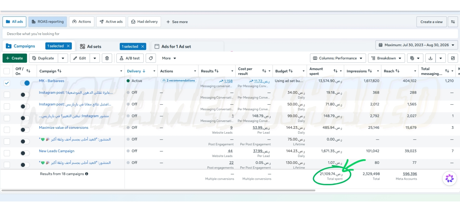Clear the Ad sets 1 selected filter X
Screen dimensions: 460x212
[x=143, y=46]
